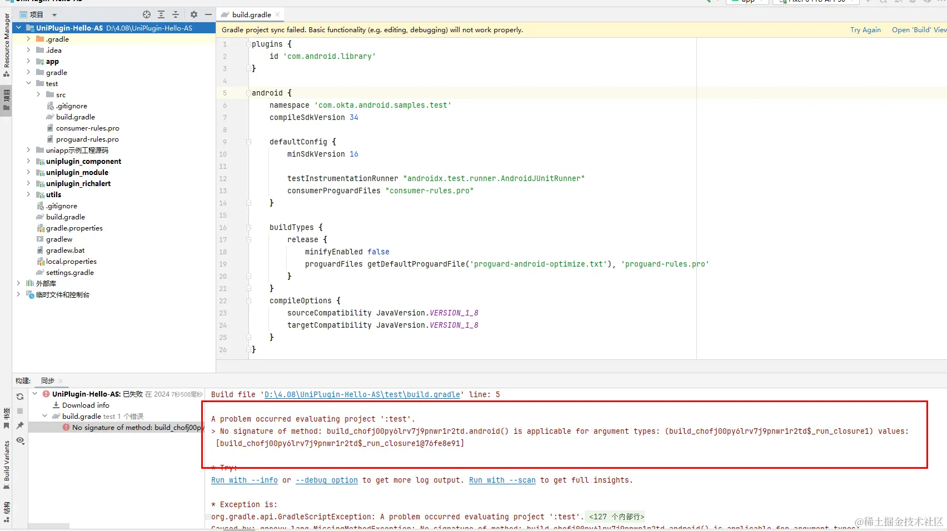
Task: Click the compileSdkVersion 34 line in editor
Action: point(314,117)
